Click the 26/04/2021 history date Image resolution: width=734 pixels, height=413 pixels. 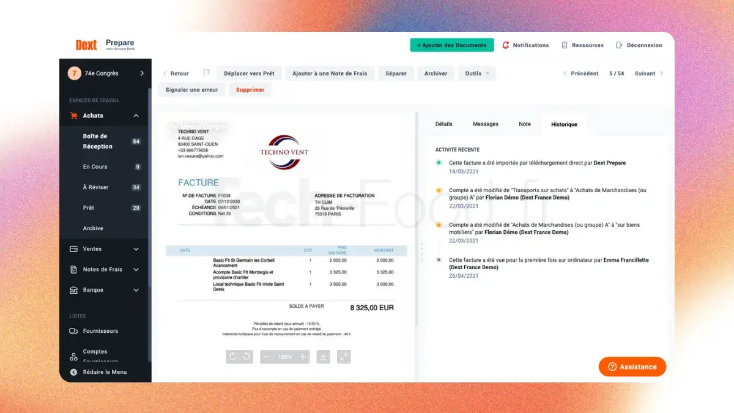click(x=464, y=276)
